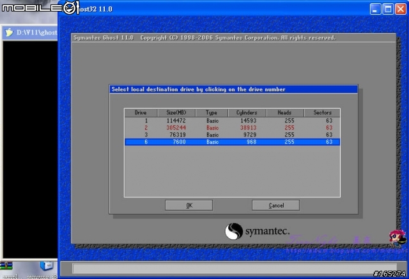Click the D:\W11\ghost window title icon
The width and height of the screenshot is (409, 279).
pyautogui.click(x=8, y=33)
